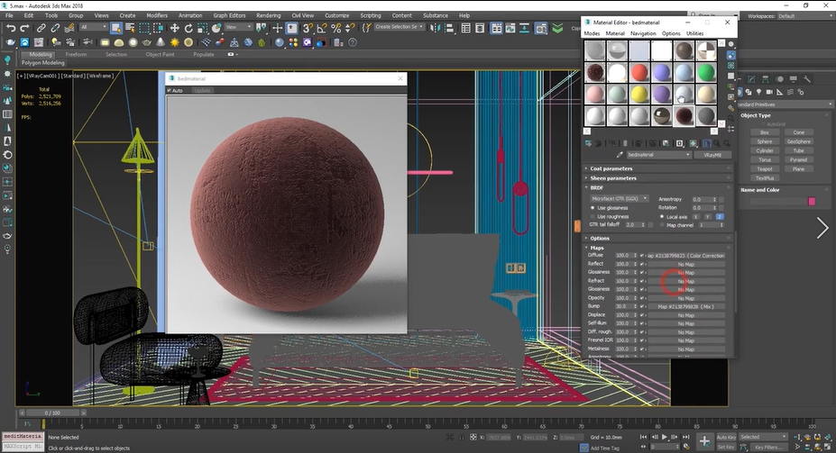This screenshot has width=836, height=453.
Task: Open the Rendering menu
Action: click(268, 15)
